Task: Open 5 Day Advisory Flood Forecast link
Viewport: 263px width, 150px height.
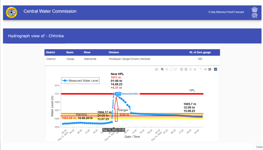Action: point(226,12)
